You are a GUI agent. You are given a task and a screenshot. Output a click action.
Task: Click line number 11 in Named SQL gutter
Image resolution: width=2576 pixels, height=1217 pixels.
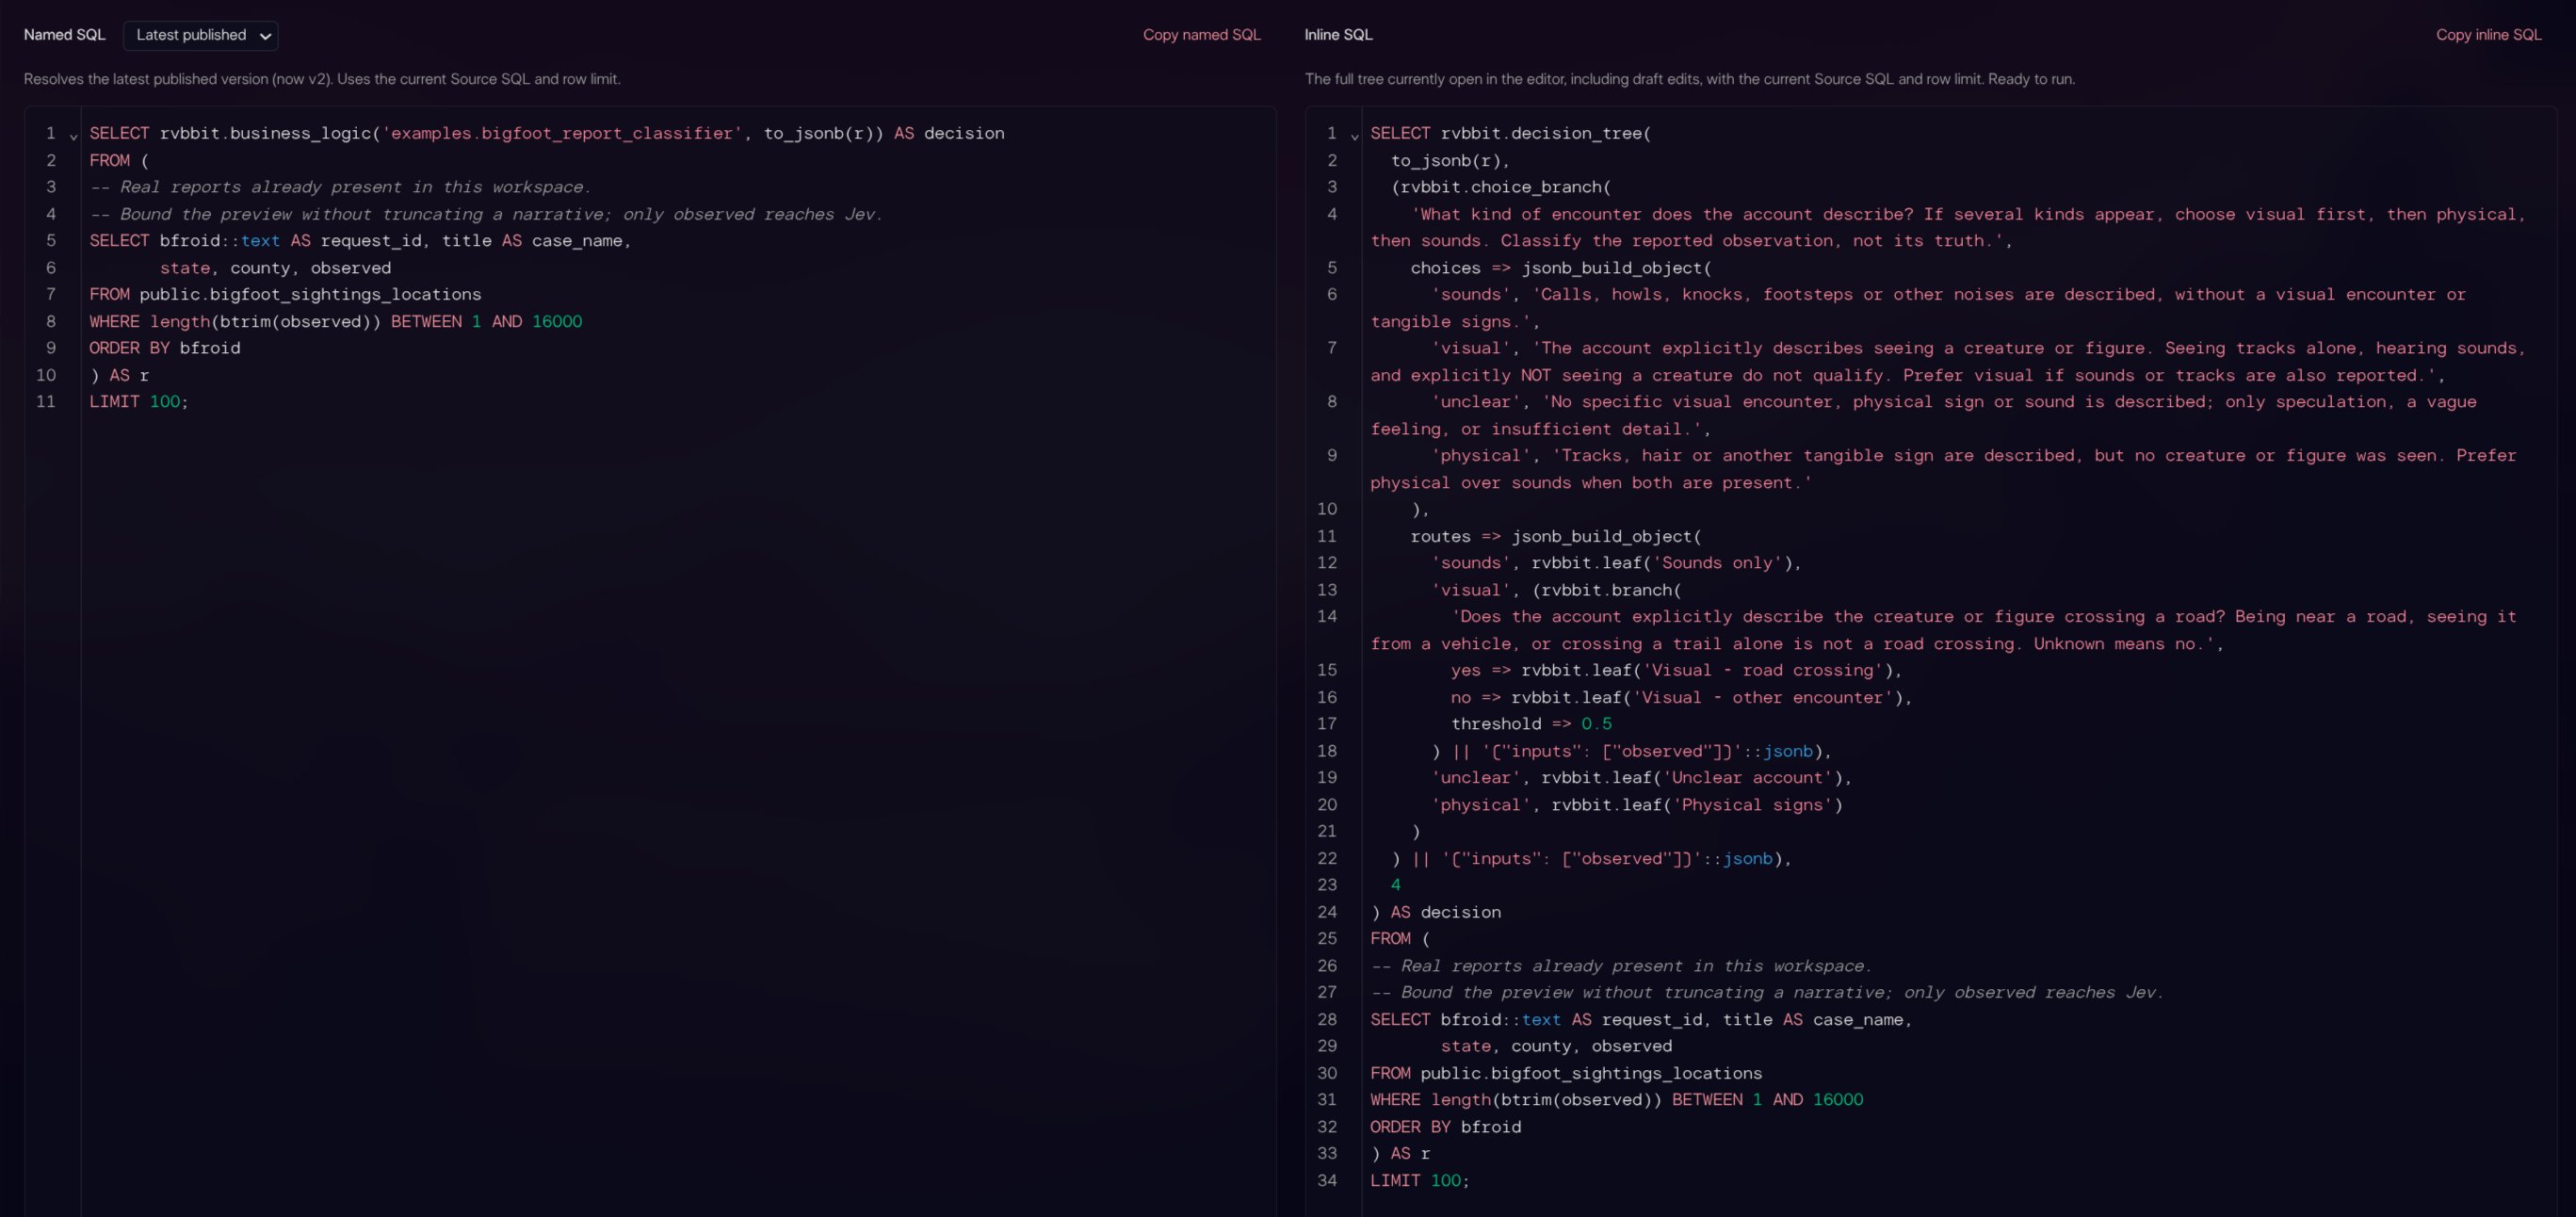(46, 401)
